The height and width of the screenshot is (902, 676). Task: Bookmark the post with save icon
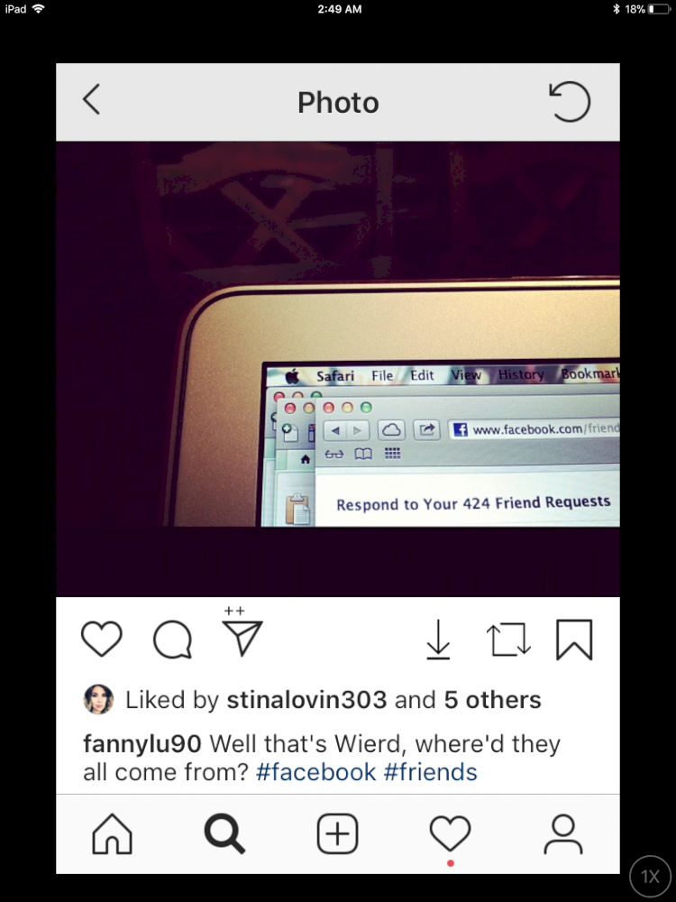click(574, 640)
